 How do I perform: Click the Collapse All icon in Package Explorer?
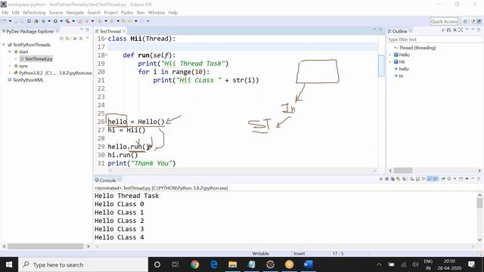coord(61,39)
